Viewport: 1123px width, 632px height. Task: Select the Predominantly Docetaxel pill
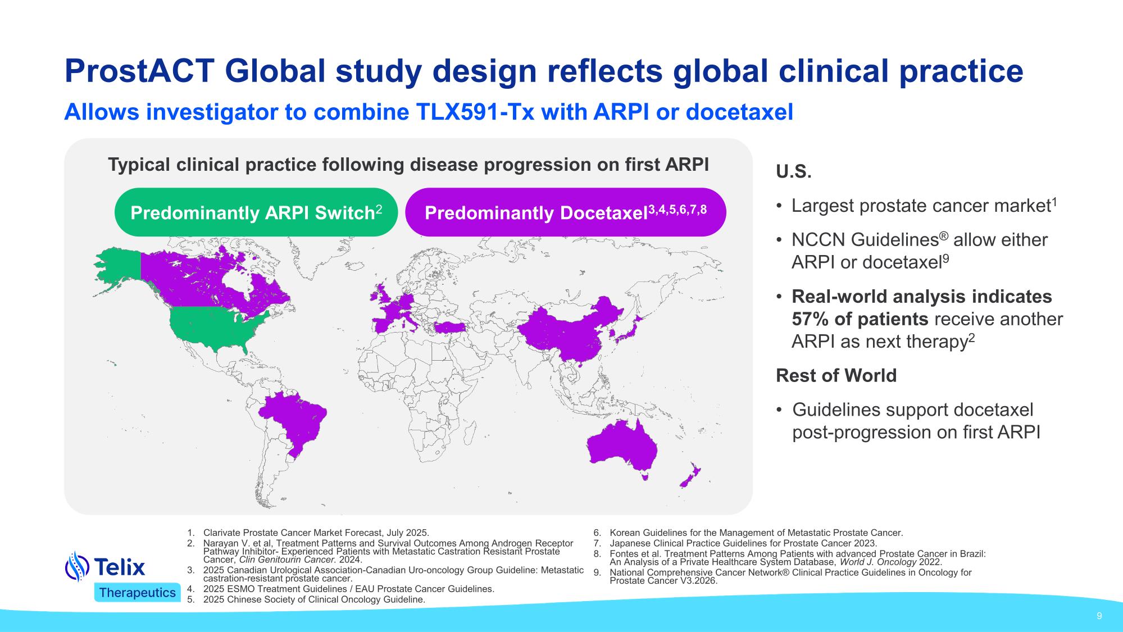(x=565, y=212)
